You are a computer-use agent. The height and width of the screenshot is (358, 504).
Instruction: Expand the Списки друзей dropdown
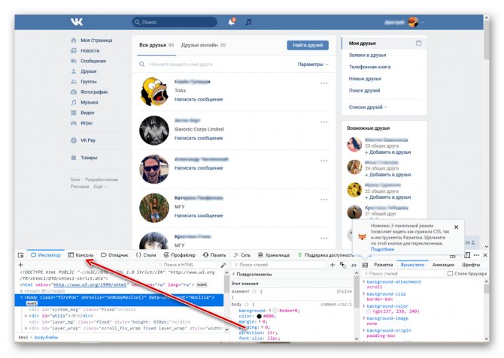pyautogui.click(x=368, y=107)
